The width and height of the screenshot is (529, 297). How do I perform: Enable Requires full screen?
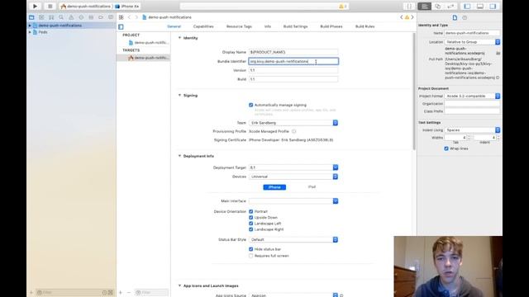click(250, 256)
